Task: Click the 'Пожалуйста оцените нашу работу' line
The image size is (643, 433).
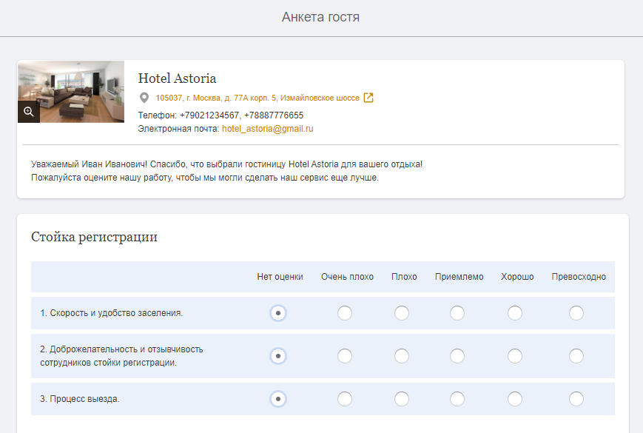Action: 205,178
